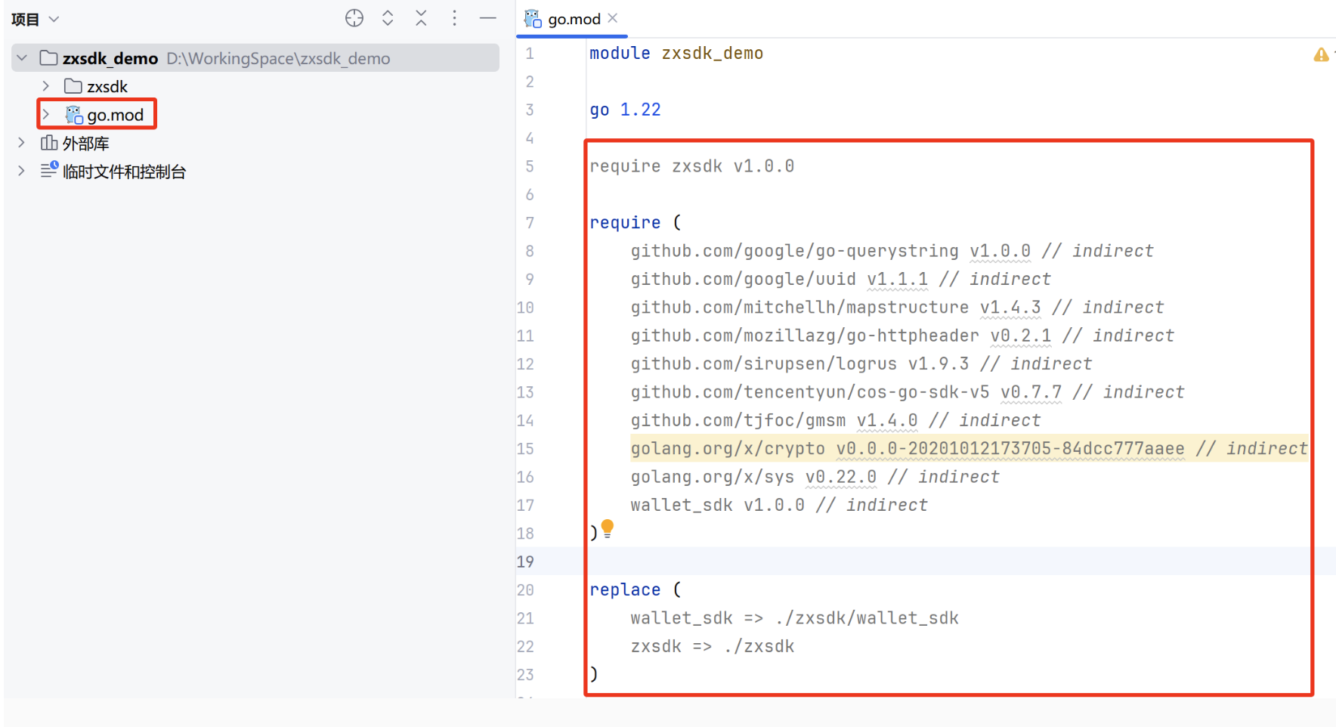This screenshot has width=1336, height=727.
Task: Click the go.mod gopher file icon in tree
Action: pos(74,115)
